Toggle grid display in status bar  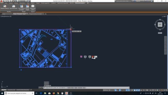tap(110, 90)
